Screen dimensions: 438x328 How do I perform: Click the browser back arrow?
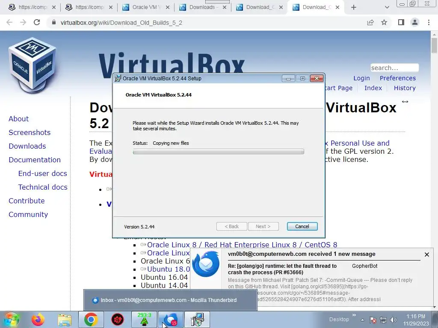[x=9, y=23]
